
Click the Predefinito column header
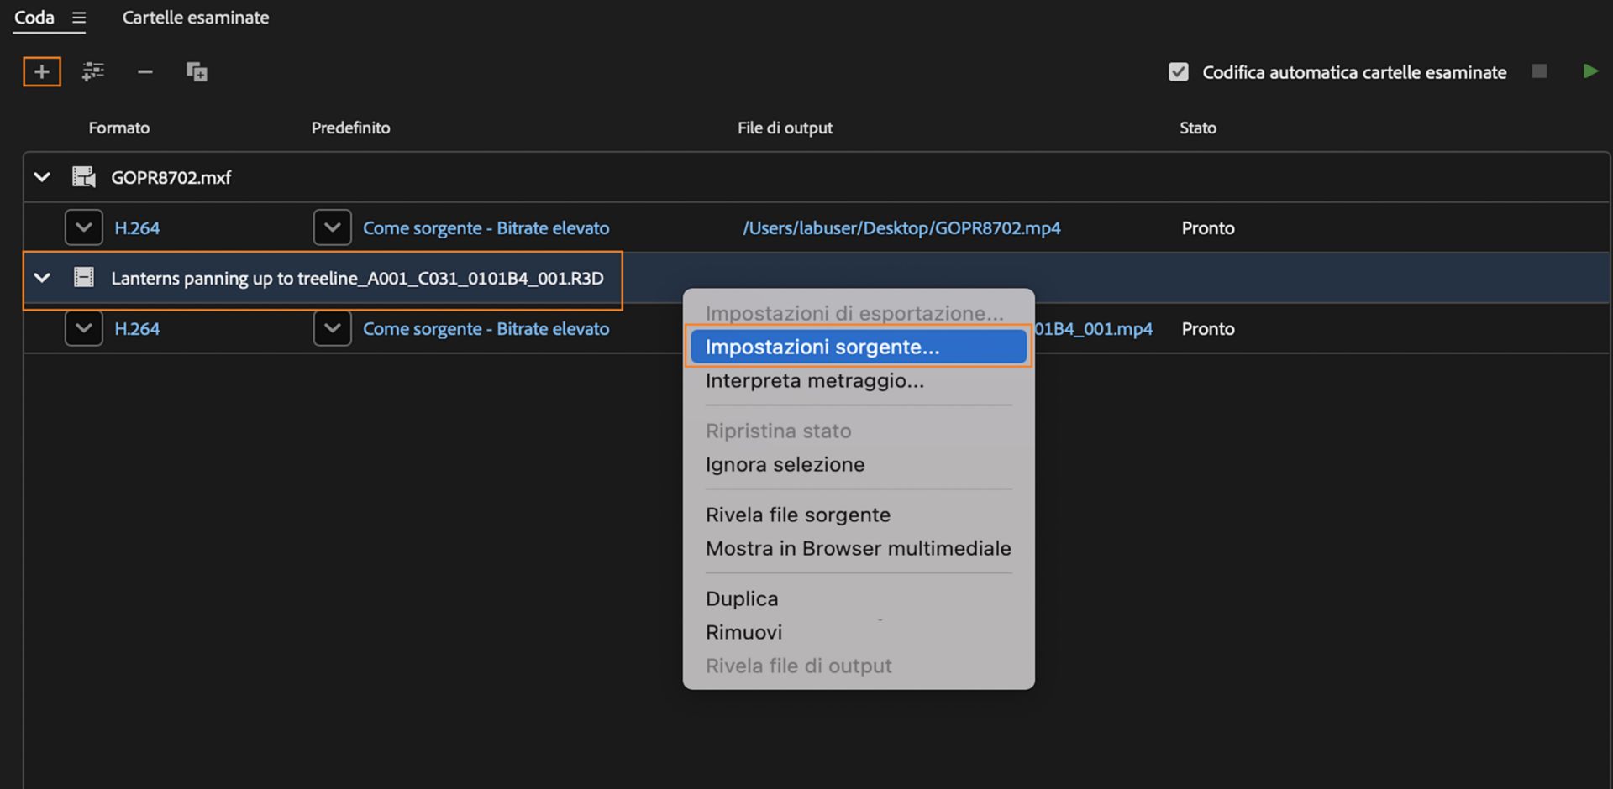click(x=350, y=128)
